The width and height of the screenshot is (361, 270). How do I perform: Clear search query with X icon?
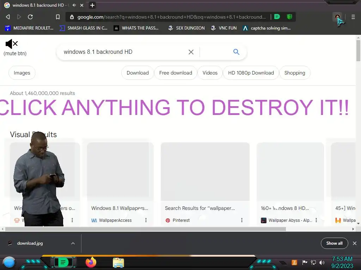[x=191, y=52]
